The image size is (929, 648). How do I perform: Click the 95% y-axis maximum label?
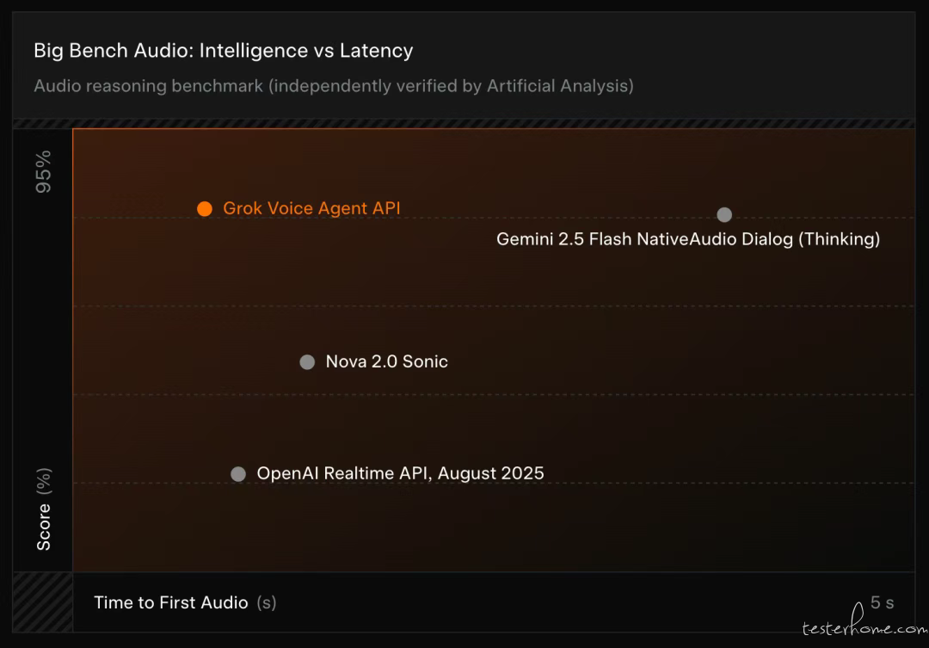(43, 170)
